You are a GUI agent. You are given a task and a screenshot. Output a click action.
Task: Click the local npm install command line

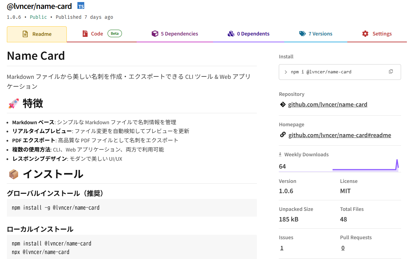(51, 244)
